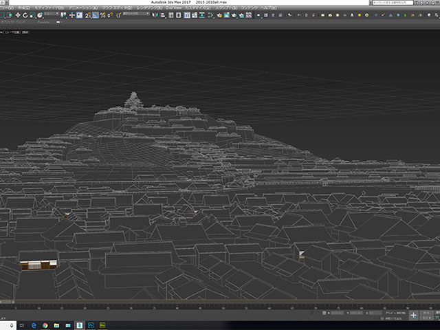Viewport: 440px width, 330px height.
Task: Activate the Select and Rotate tool
Action: (25, 14)
